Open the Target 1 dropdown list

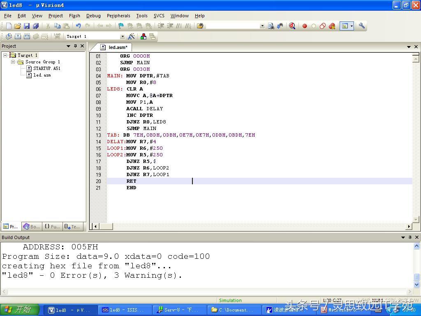click(122, 37)
